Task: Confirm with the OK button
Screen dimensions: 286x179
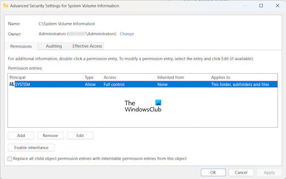Action: [x=213, y=172]
